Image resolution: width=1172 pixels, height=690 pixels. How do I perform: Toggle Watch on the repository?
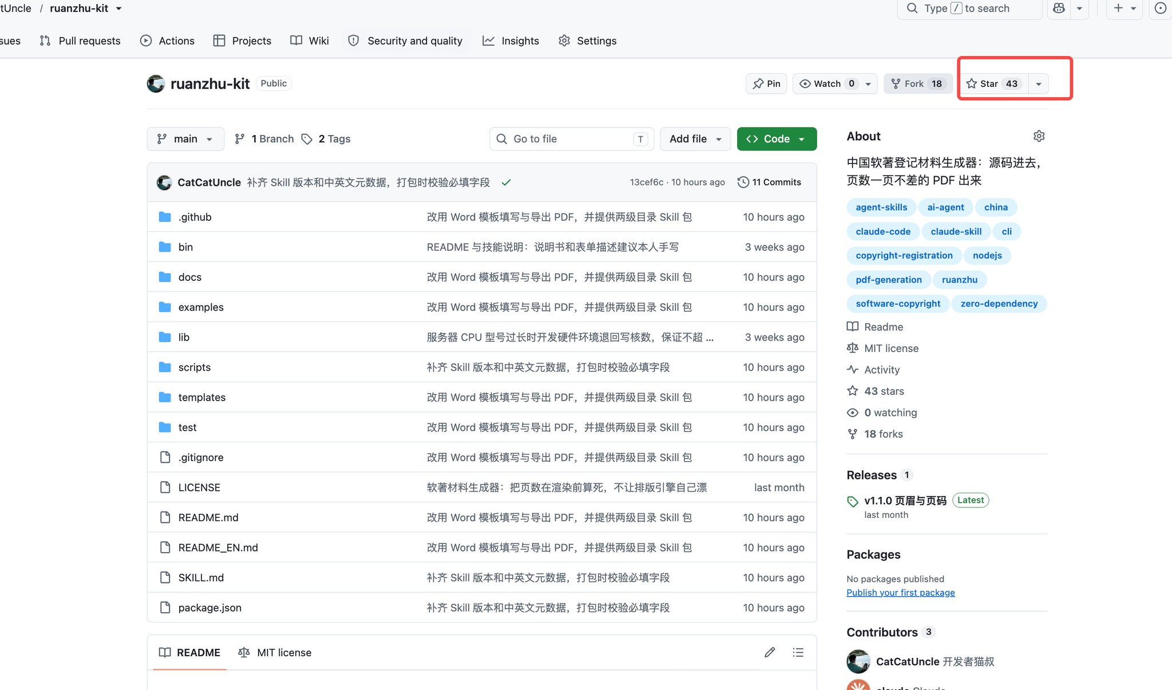coord(827,84)
